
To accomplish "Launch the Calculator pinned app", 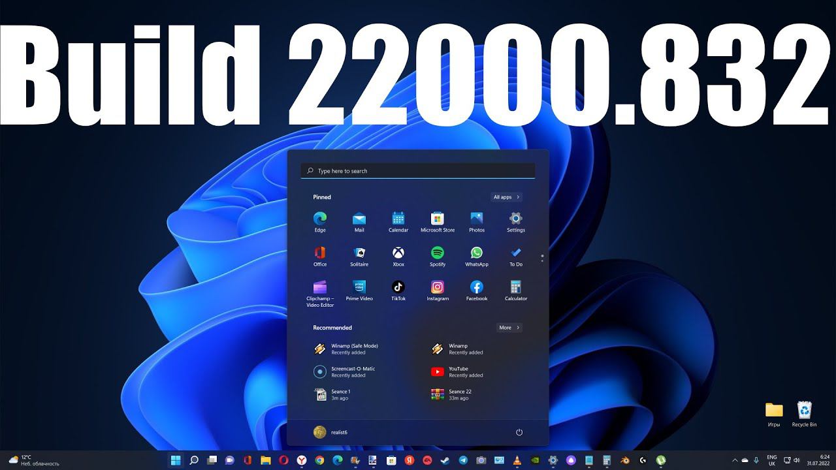I will [516, 290].
